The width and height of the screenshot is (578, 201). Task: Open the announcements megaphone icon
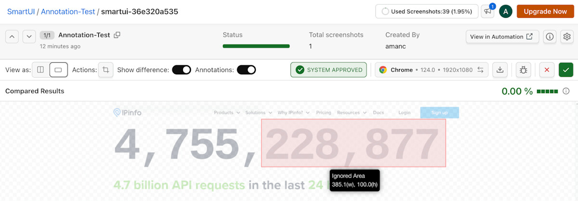[x=488, y=12]
